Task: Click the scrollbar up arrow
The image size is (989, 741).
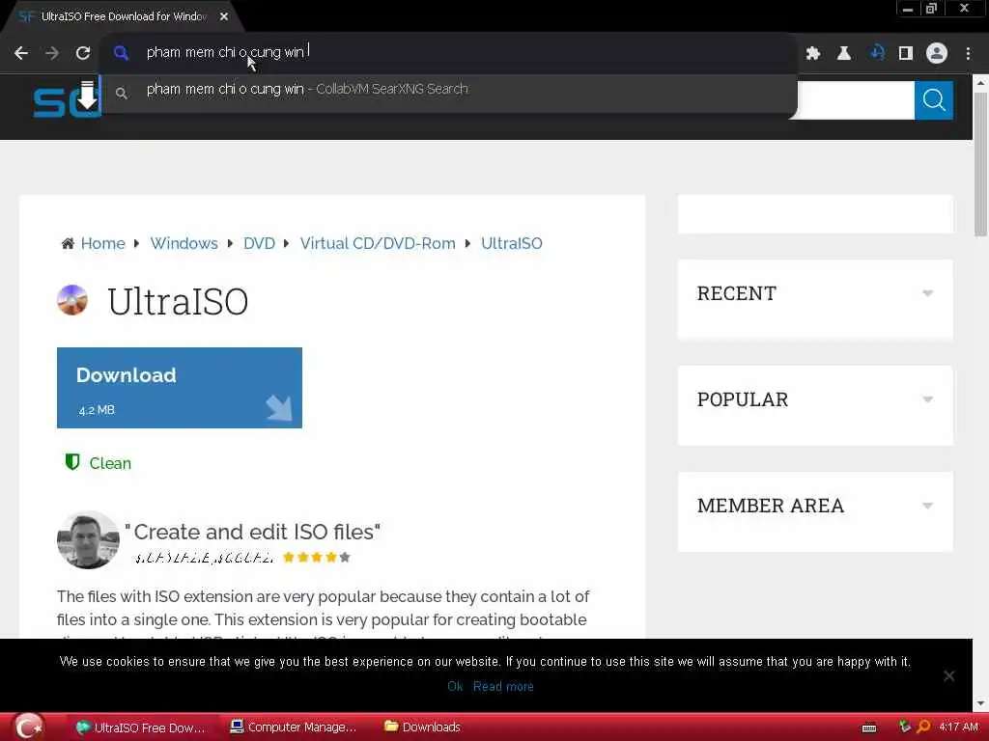Action: 981,83
